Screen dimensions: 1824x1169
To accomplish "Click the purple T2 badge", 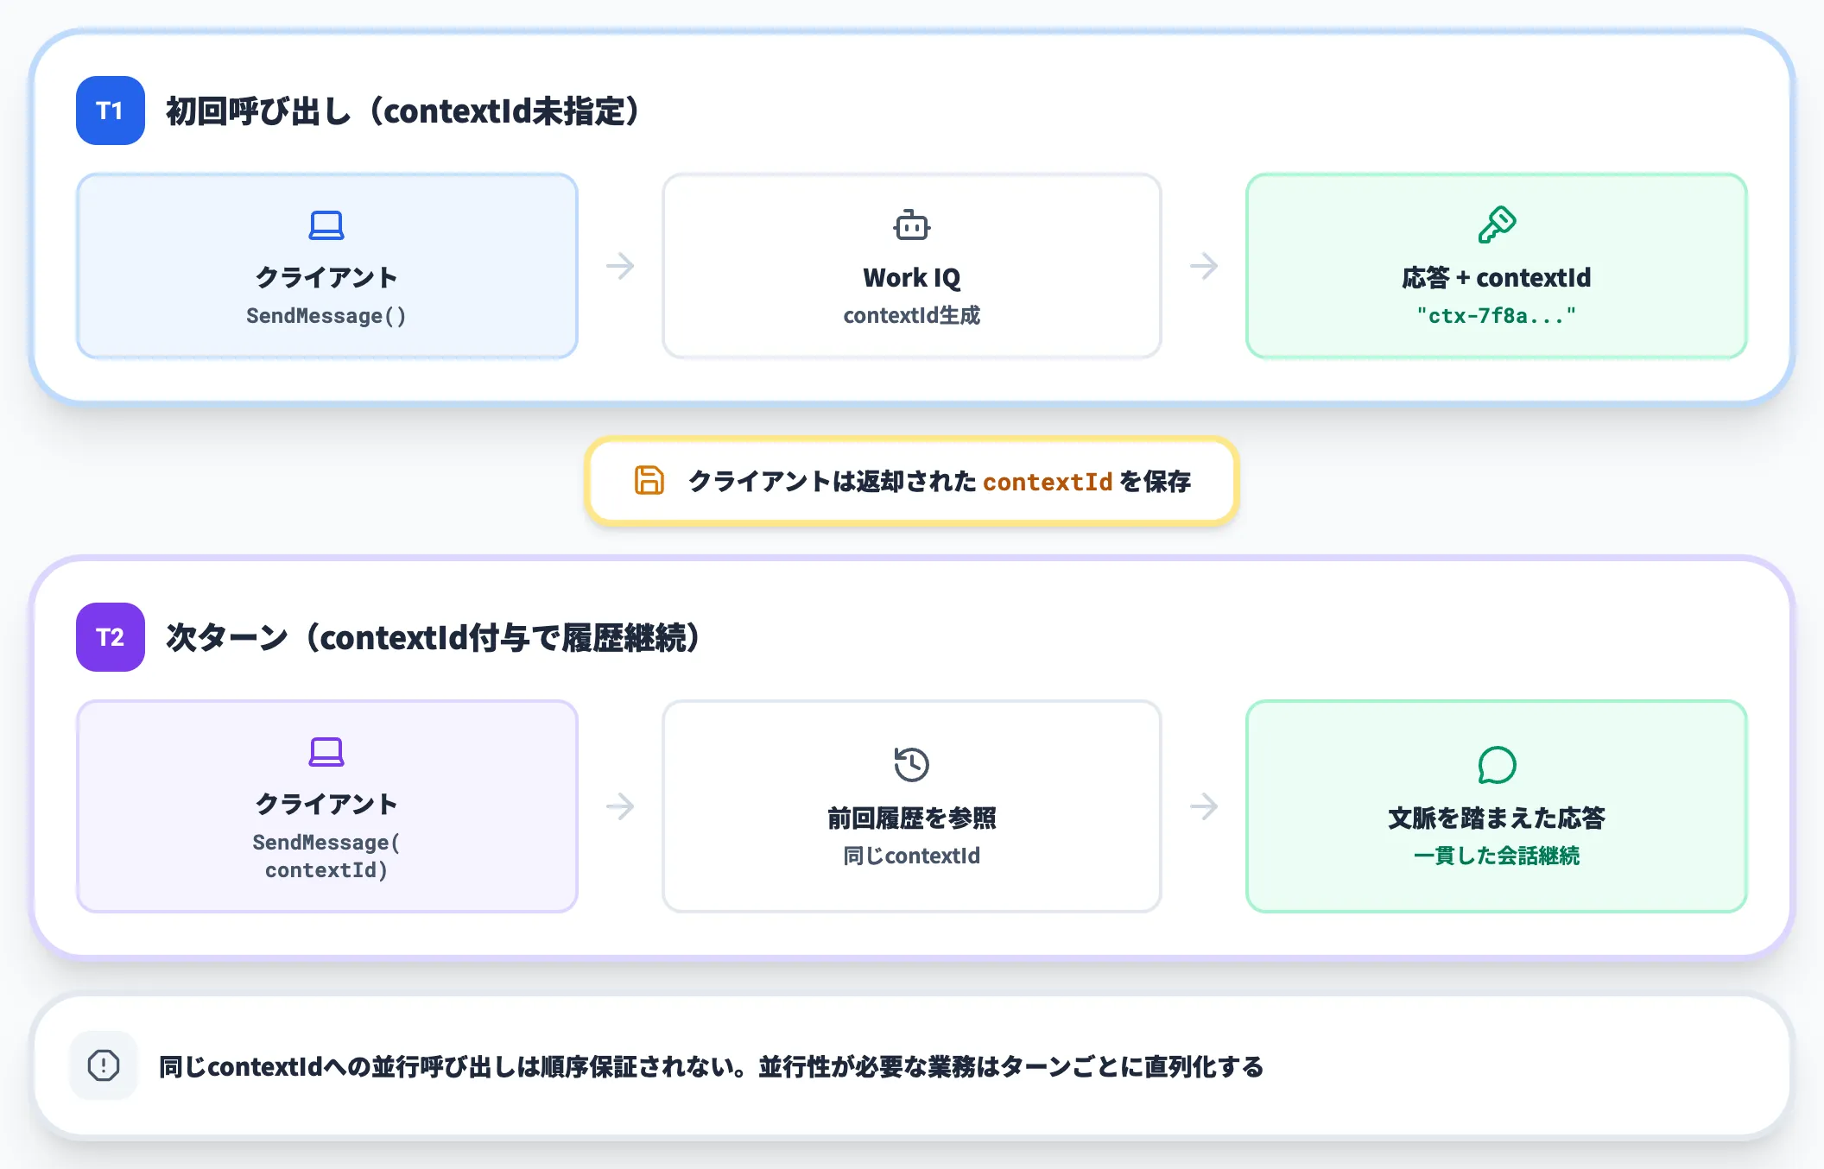I will click(111, 637).
